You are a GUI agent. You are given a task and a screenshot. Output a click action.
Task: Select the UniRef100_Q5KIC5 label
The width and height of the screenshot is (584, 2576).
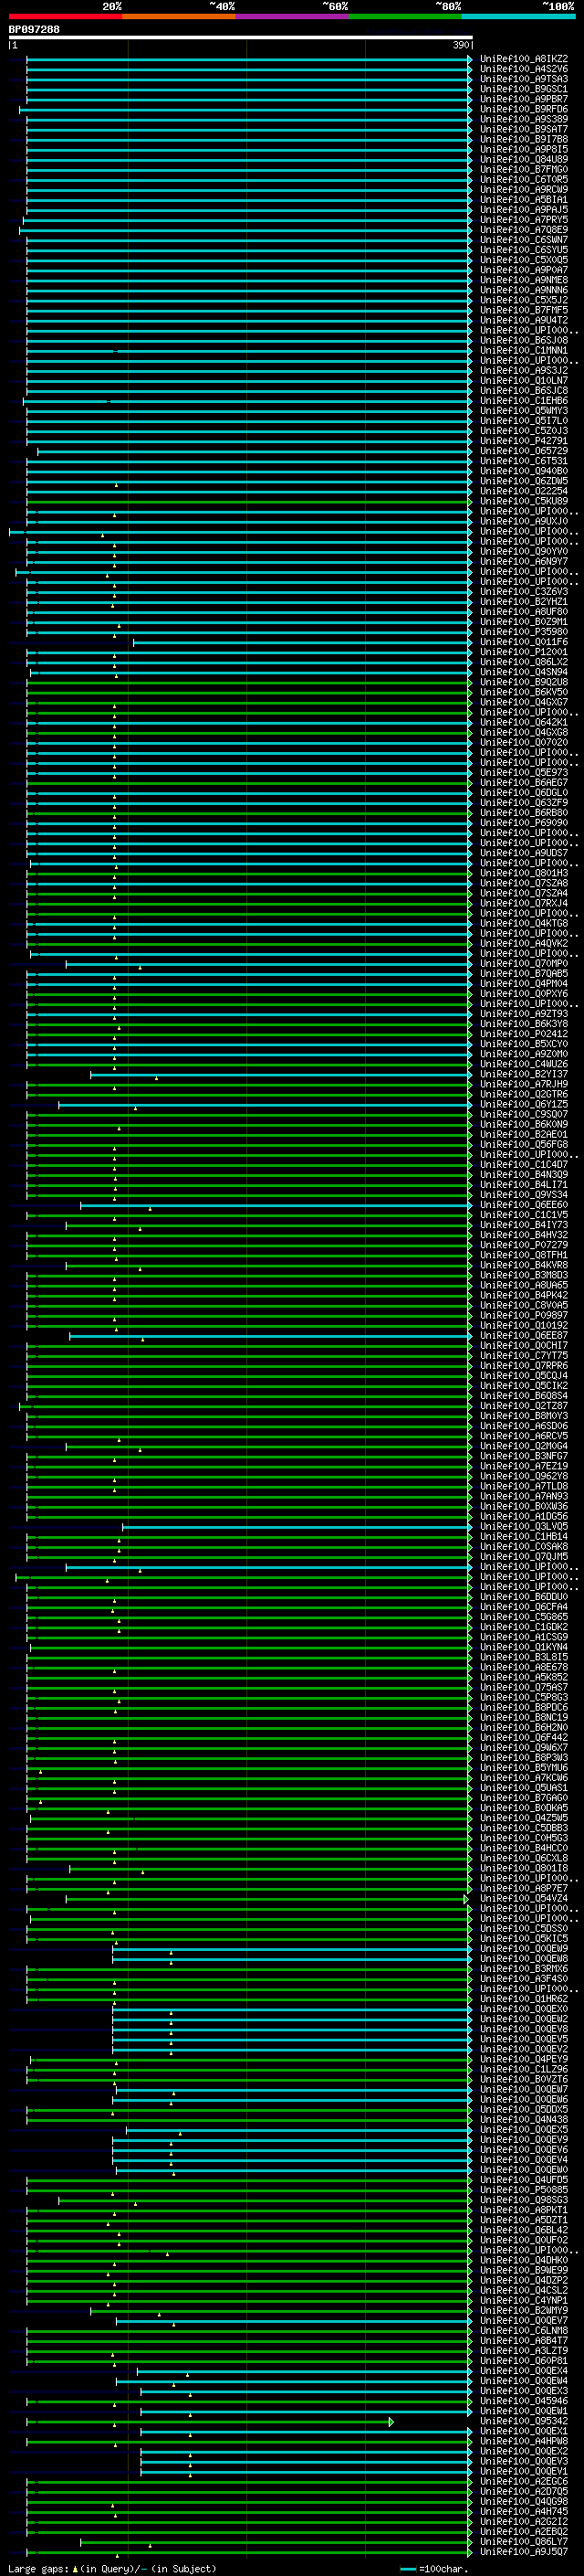tap(524, 1938)
